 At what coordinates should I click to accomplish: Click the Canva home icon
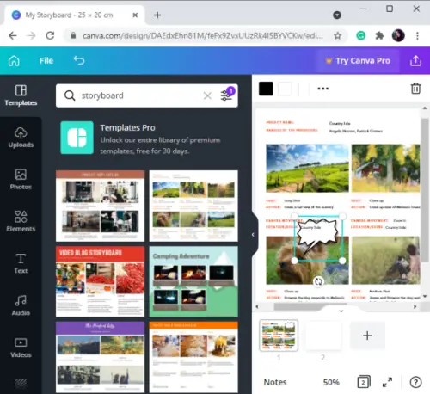click(14, 60)
